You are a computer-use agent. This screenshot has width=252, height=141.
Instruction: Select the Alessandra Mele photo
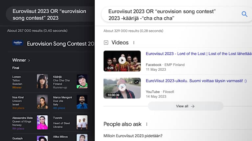click(42, 122)
